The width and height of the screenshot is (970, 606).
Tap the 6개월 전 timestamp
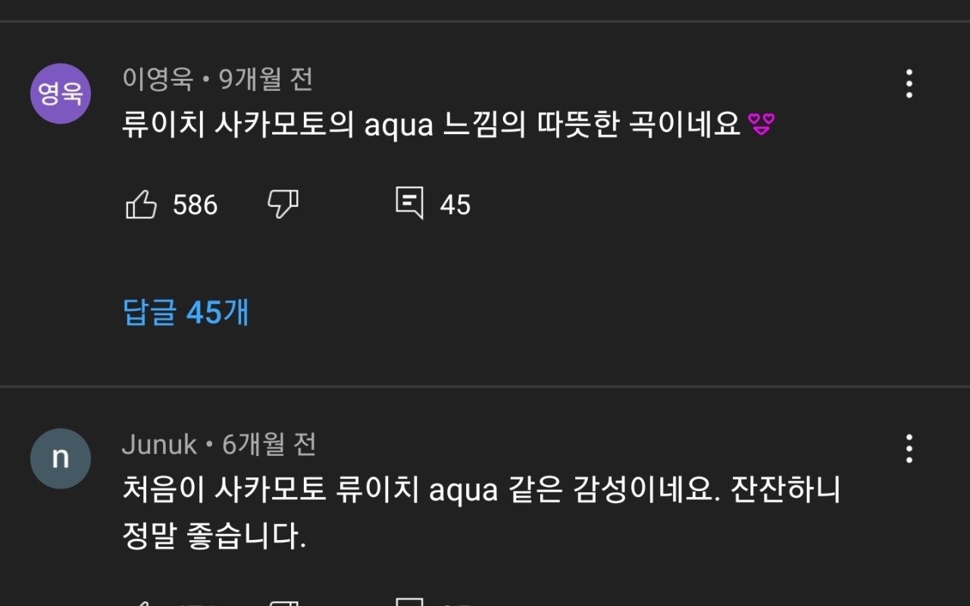[269, 445]
